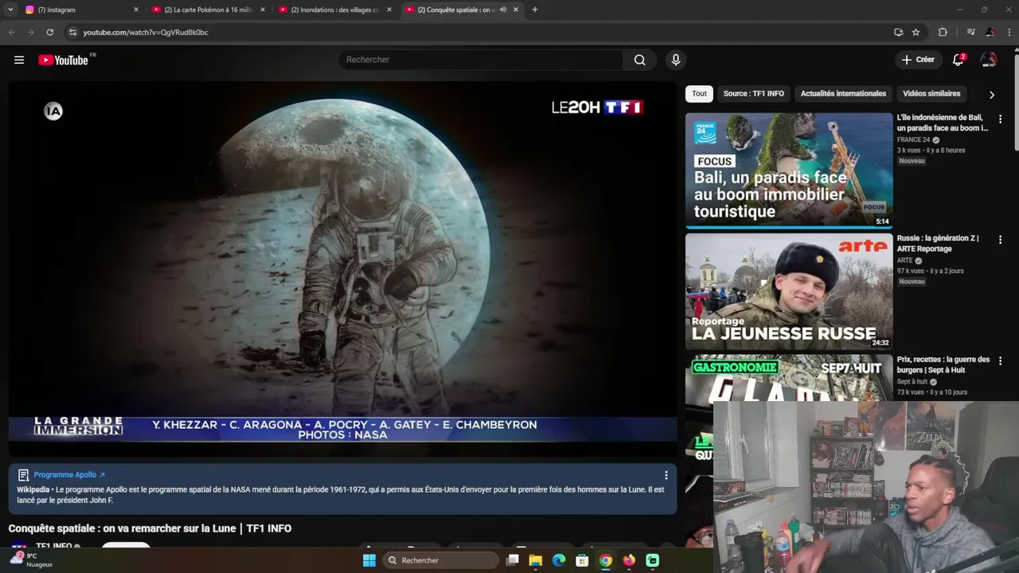
Task: Open Microsoft Edge from the taskbar
Action: (x=559, y=560)
